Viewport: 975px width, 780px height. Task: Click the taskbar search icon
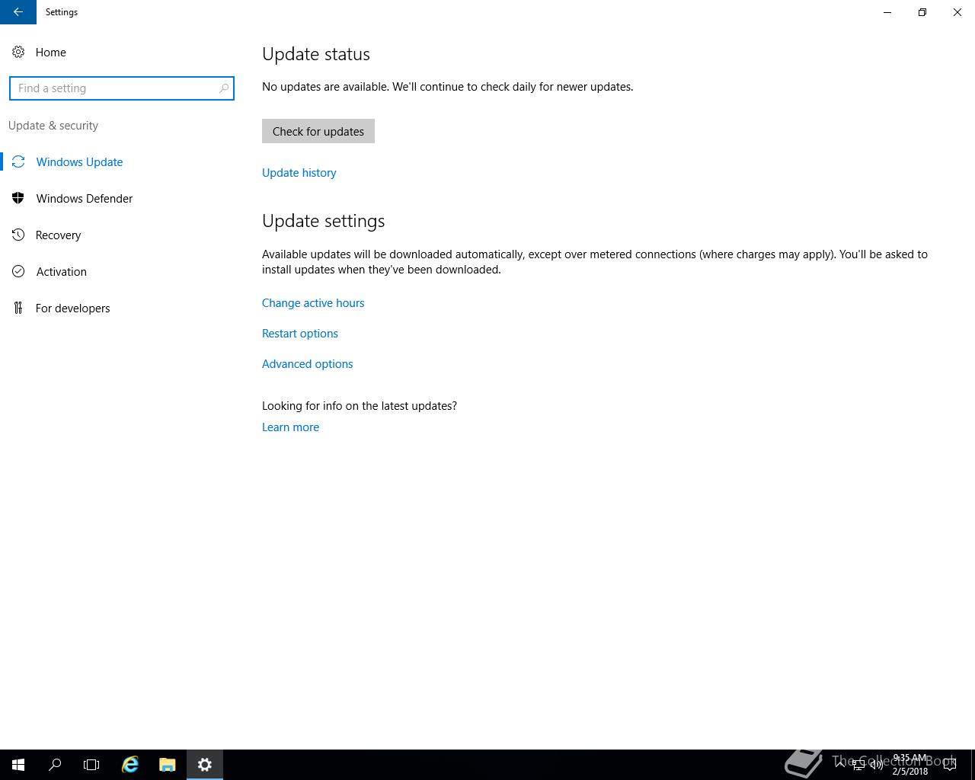(55, 765)
